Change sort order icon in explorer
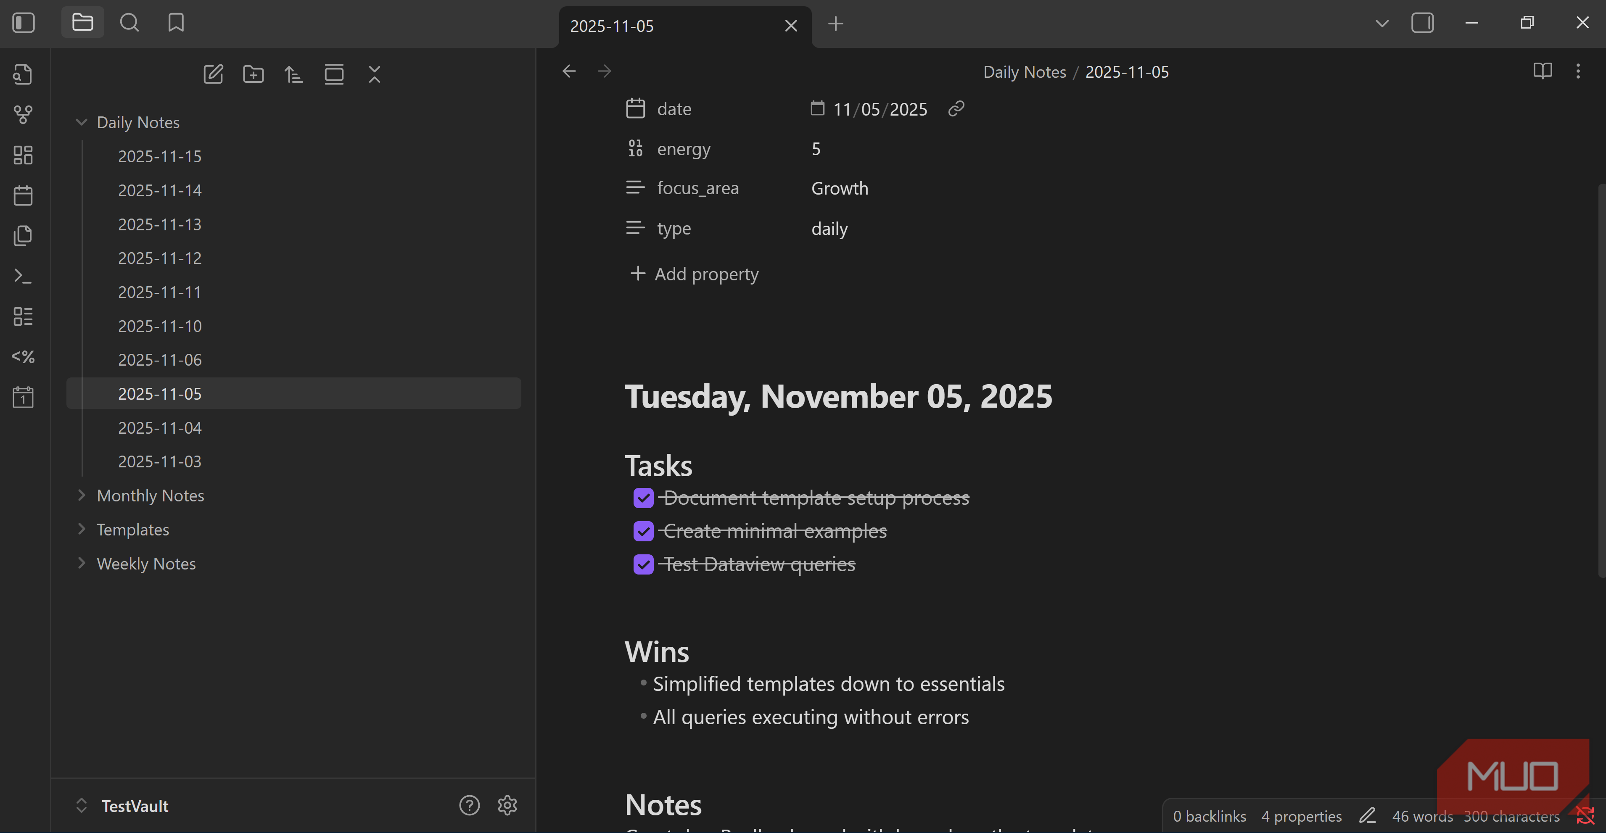1606x833 pixels. [293, 74]
